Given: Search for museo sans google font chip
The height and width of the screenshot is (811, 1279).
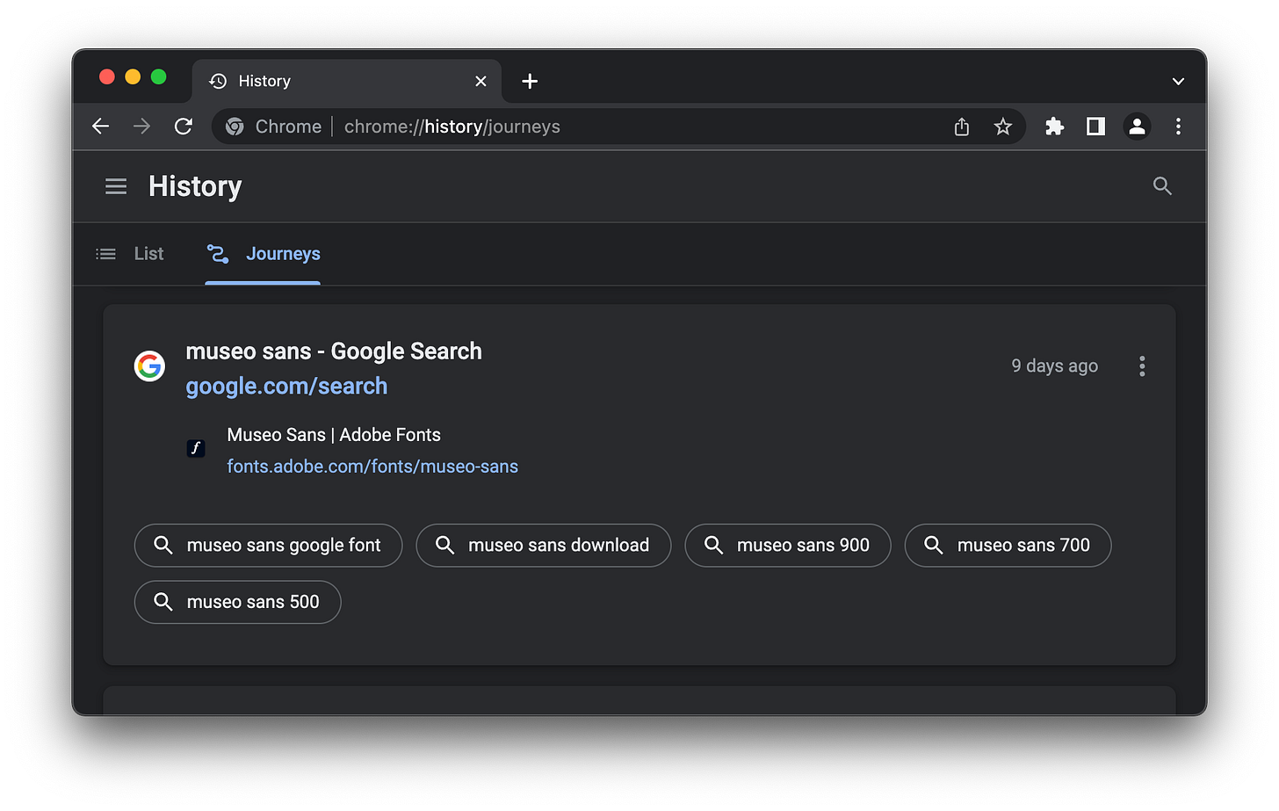Looking at the screenshot, I should [268, 546].
